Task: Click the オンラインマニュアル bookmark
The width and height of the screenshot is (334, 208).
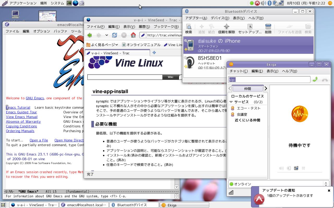Action: coord(141,45)
